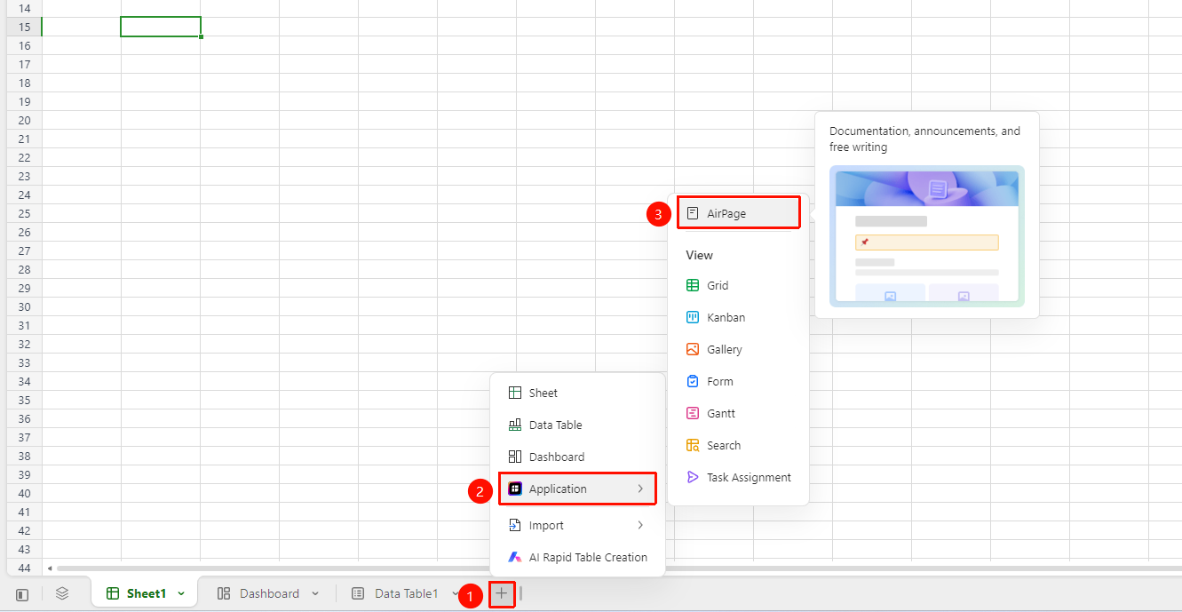1182x612 pixels.
Task: Click the plus icon to add a new sheet
Action: [502, 593]
